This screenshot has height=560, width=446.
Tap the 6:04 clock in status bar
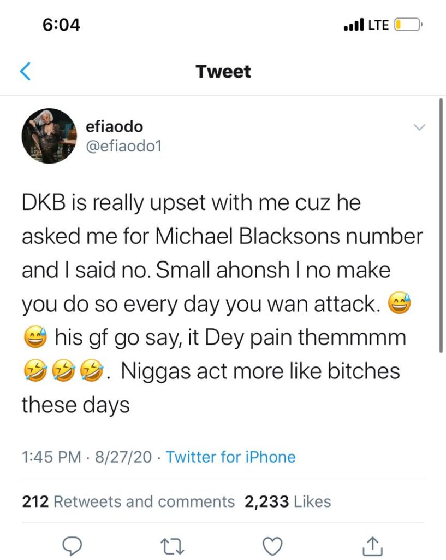click(x=61, y=25)
